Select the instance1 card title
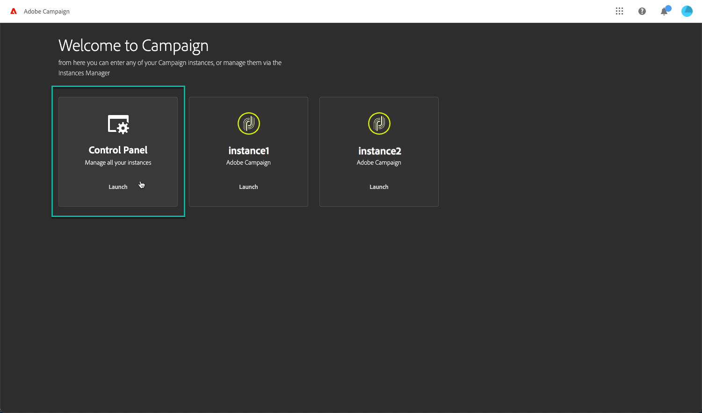Screen dimensions: 702x413 point(249,151)
